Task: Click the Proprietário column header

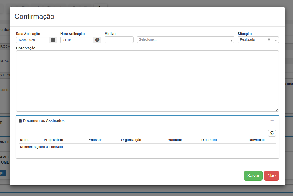Action: pyautogui.click(x=53, y=140)
